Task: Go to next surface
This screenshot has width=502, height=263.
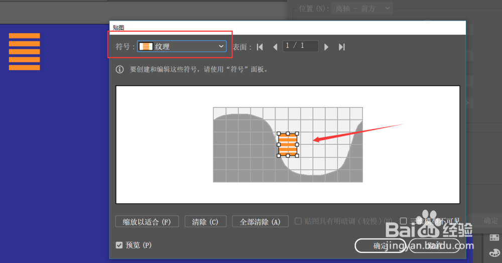Action: coord(326,47)
